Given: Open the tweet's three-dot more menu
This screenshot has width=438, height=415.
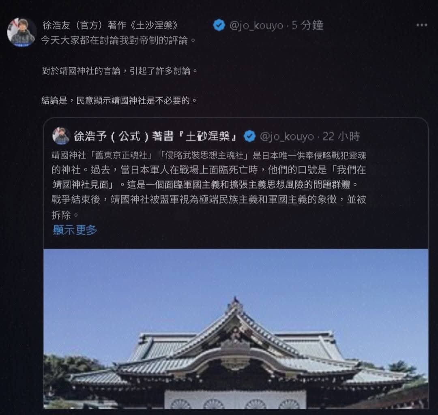Looking at the screenshot, I should coord(421,25).
